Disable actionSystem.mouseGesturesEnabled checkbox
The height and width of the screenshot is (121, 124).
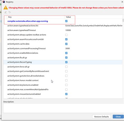tap(66, 94)
